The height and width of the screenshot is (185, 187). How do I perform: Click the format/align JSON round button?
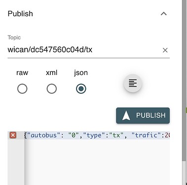[133, 83]
